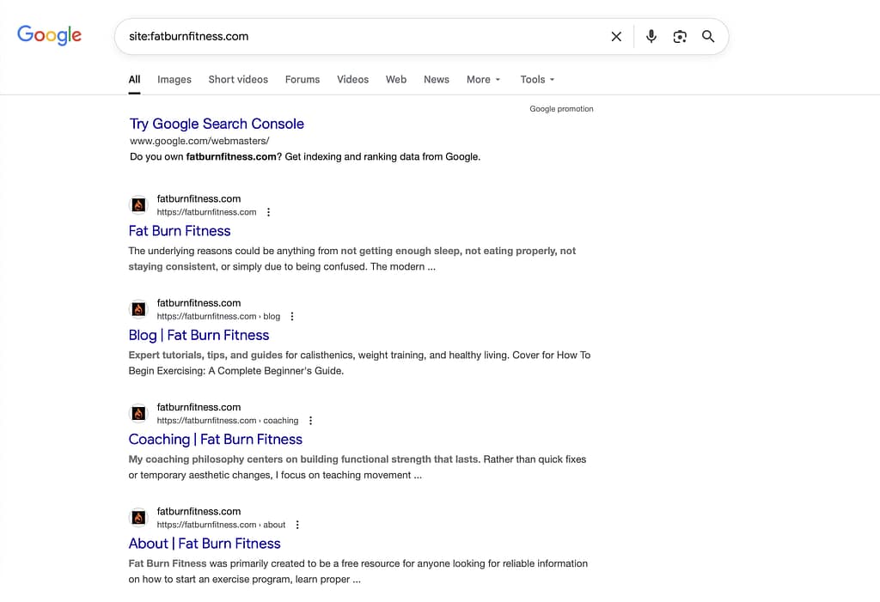The image size is (880, 602).
Task: Click the Google promotion label
Action: point(561,108)
